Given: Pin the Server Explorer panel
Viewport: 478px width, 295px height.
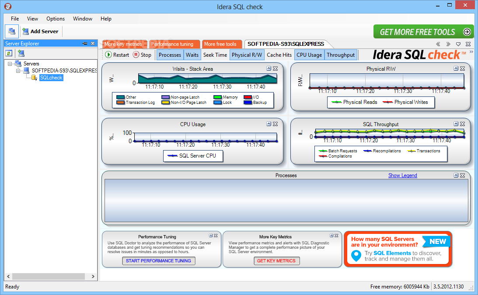Looking at the screenshot, I should (x=85, y=44).
